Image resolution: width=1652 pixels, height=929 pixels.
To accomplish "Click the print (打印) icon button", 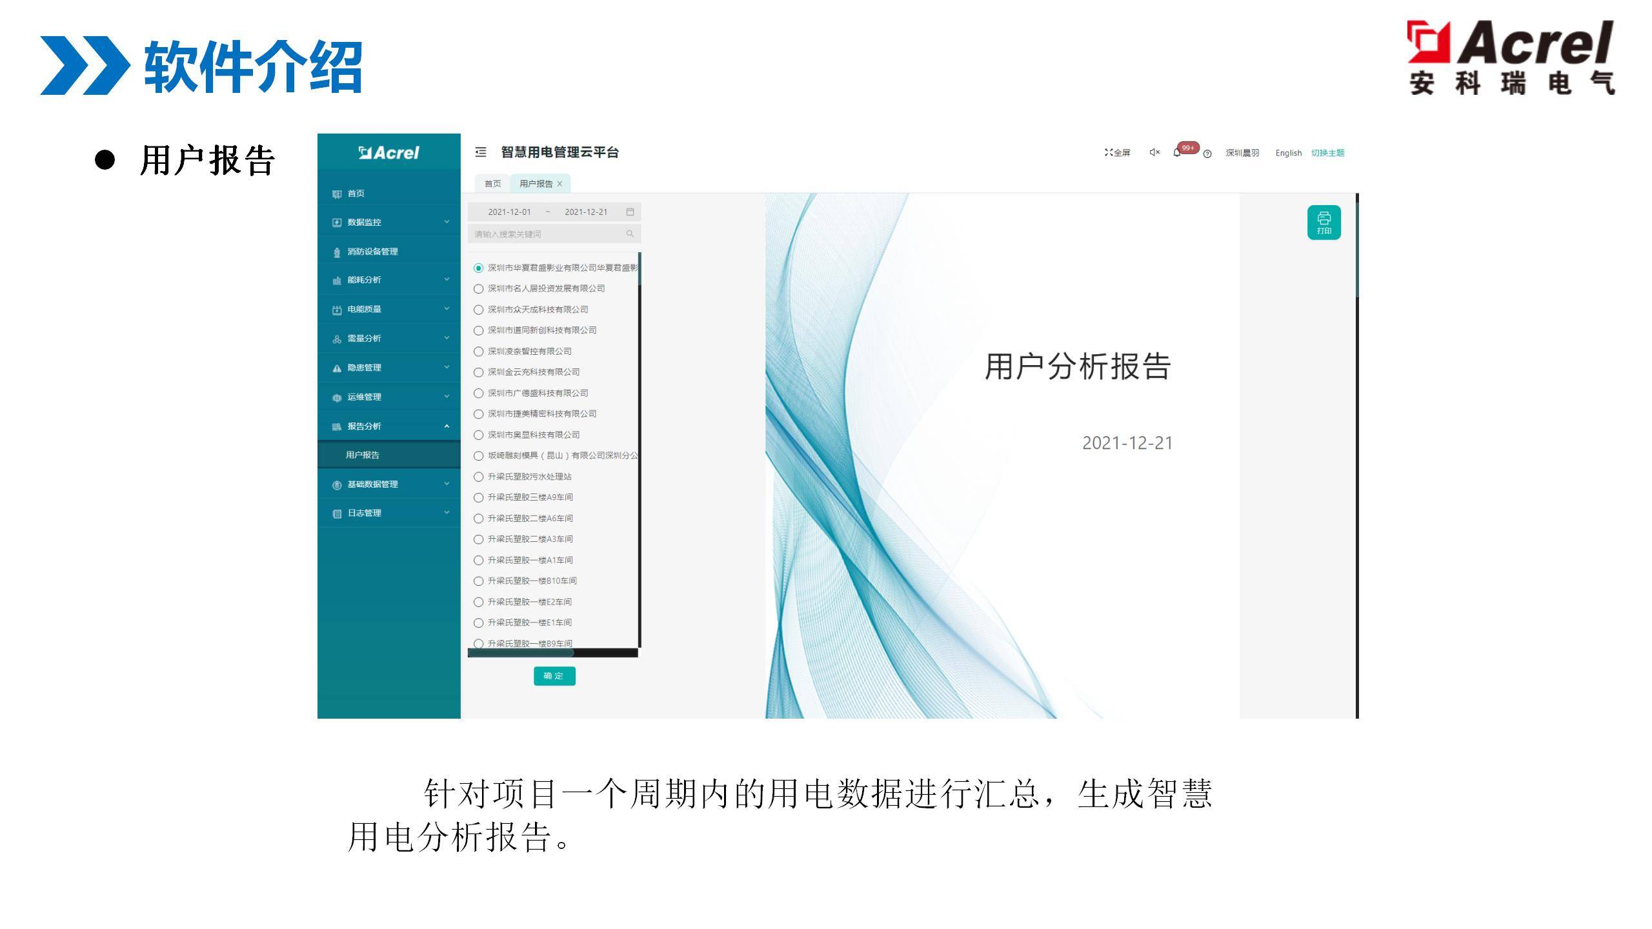I will 1324,223.
